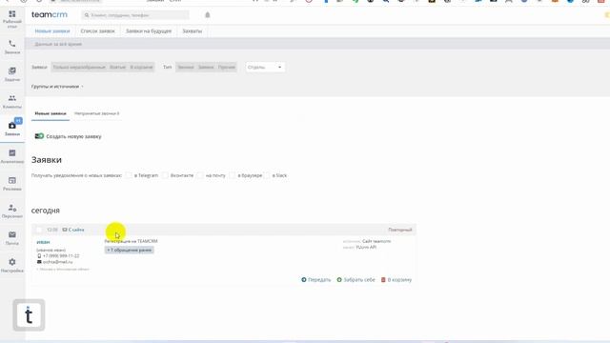This screenshot has width=610, height=343.
Task: Toggle the Прочие type filter
Action: click(x=227, y=67)
